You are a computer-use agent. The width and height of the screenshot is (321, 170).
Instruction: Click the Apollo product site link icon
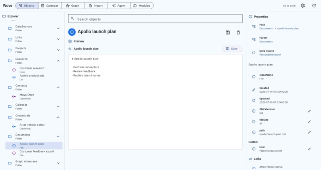click(14, 77)
